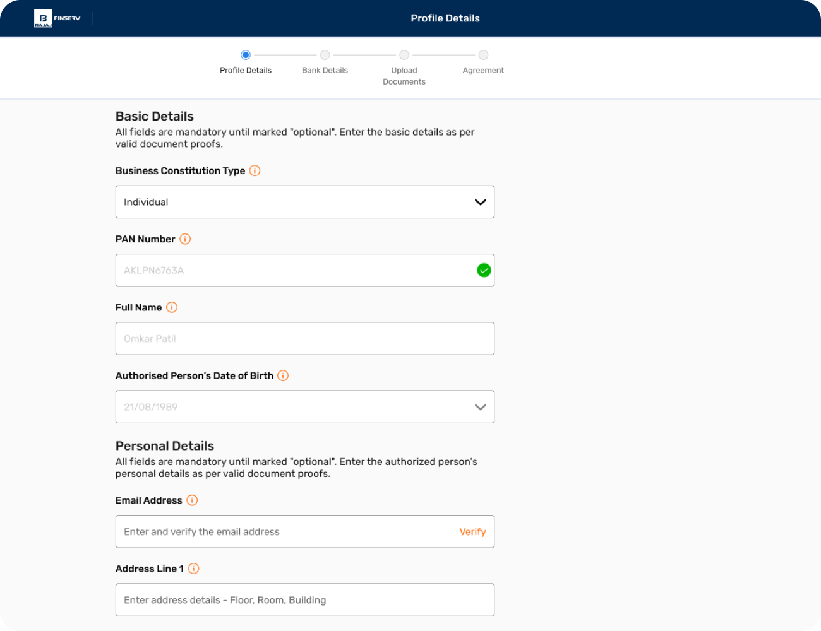Expand the Date of Birth picker chevron

click(480, 407)
